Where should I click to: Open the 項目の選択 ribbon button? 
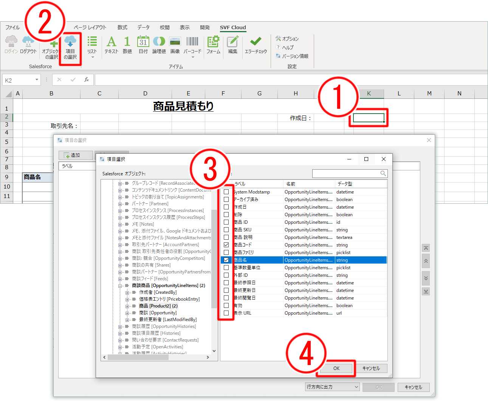70,47
